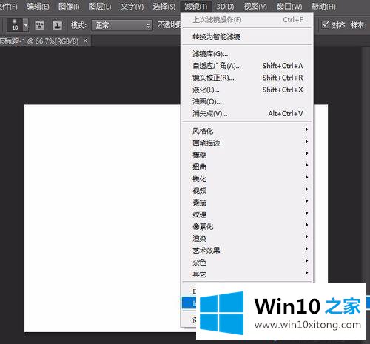
Task: Select 镜头校正(R)... menu entry
Action: click(x=247, y=78)
